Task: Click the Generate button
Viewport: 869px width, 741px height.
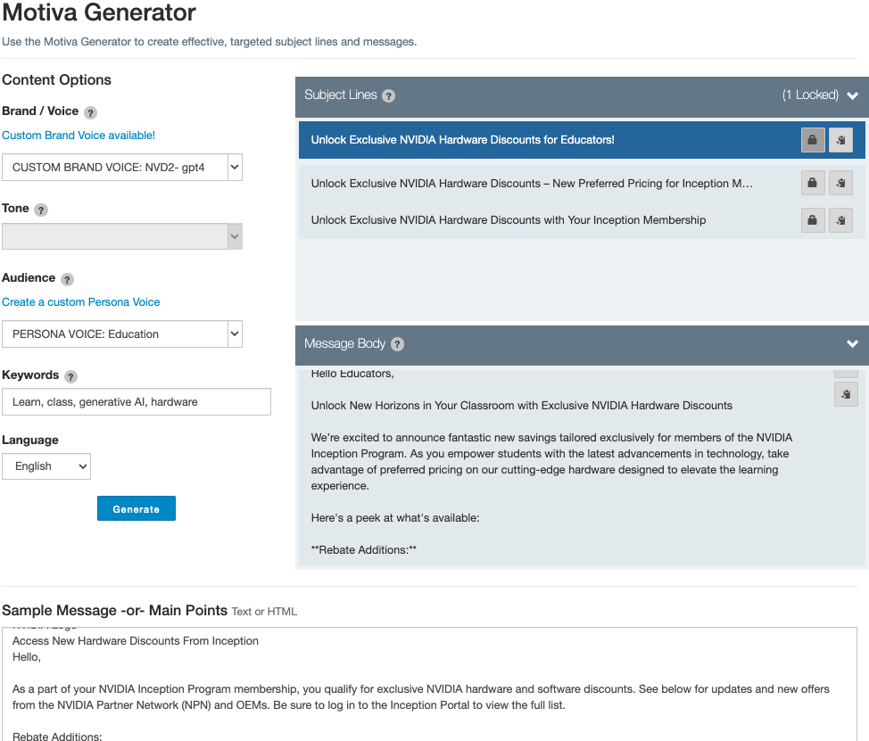Action: (136, 508)
